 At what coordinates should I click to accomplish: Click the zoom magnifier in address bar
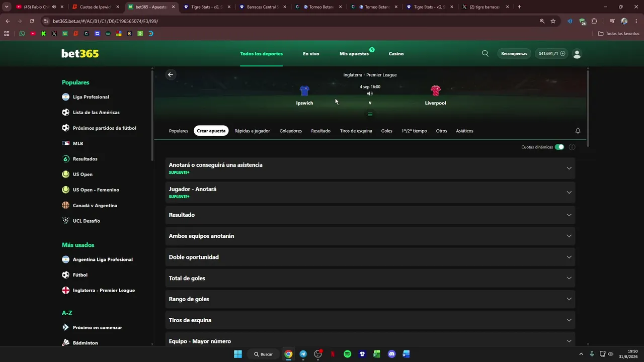click(x=542, y=21)
